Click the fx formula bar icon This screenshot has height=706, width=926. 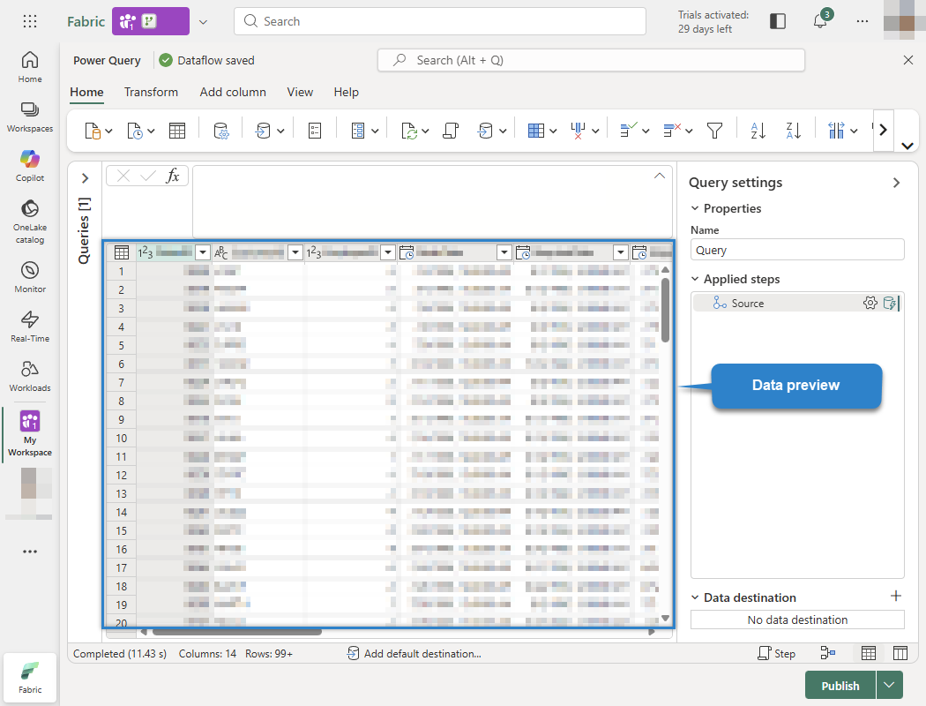point(175,175)
